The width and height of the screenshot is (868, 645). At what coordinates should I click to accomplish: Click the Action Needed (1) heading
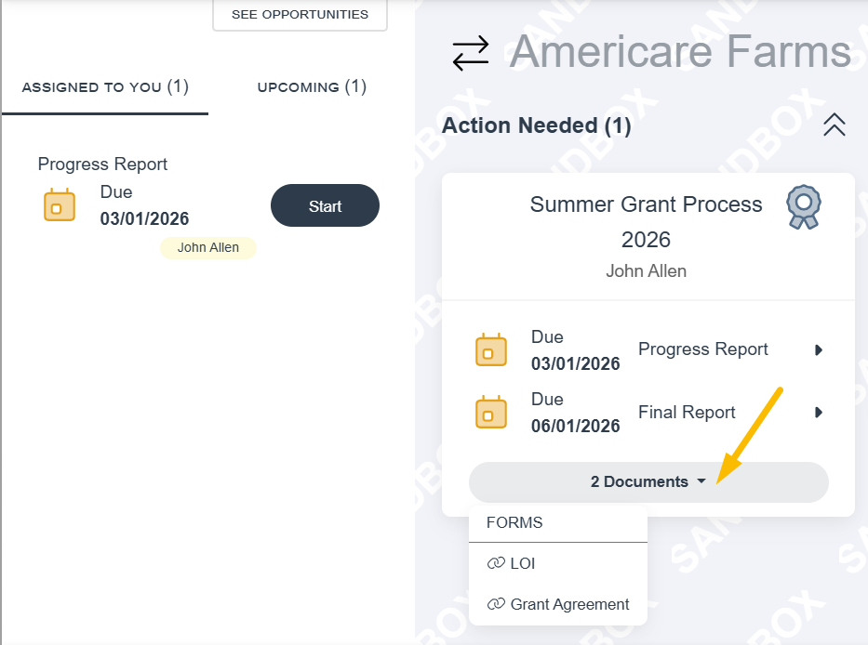coord(537,125)
